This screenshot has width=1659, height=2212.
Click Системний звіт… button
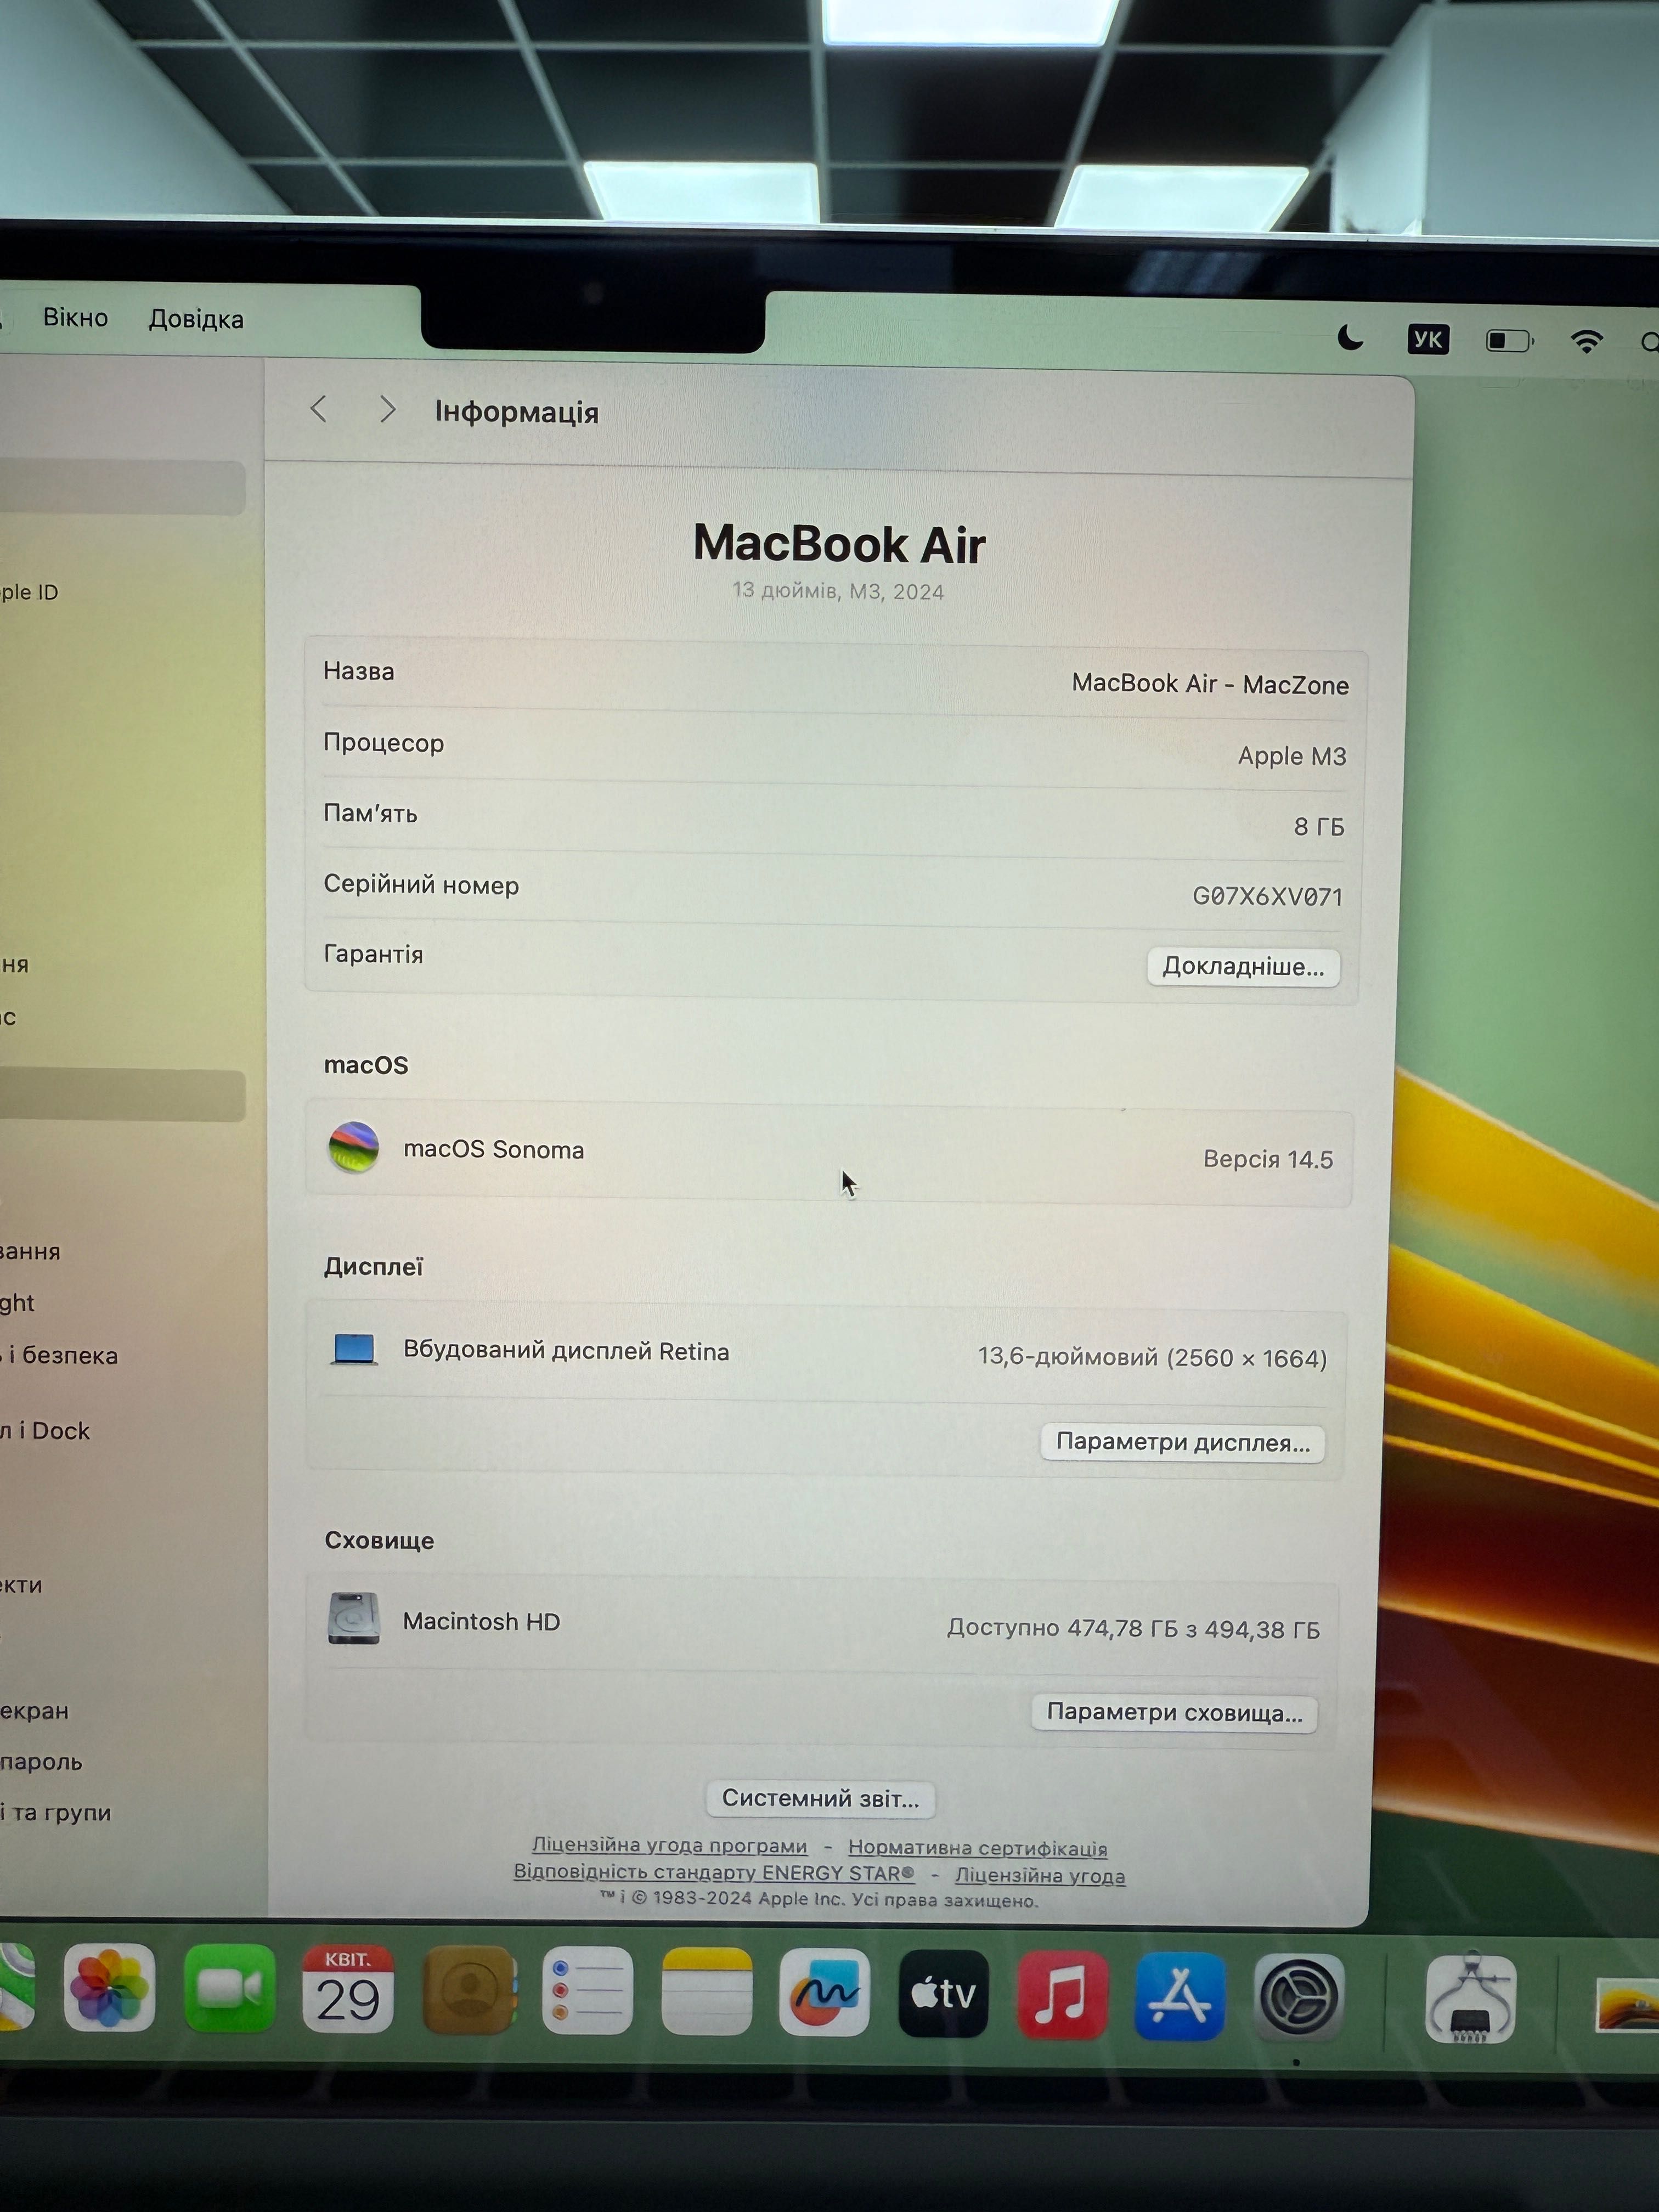pyautogui.click(x=820, y=1798)
